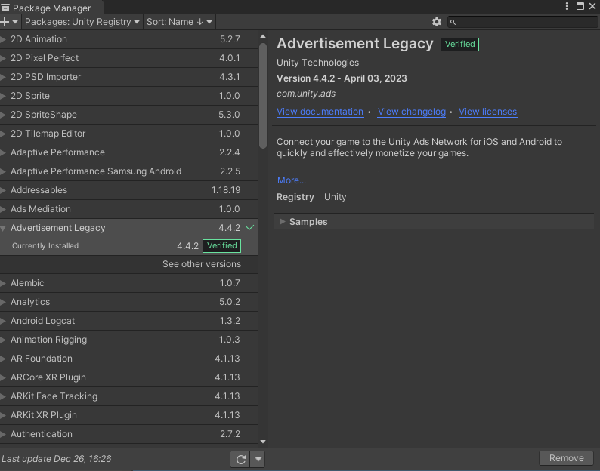Select the Adaptive Performance package
The image size is (600, 471).
(128, 152)
